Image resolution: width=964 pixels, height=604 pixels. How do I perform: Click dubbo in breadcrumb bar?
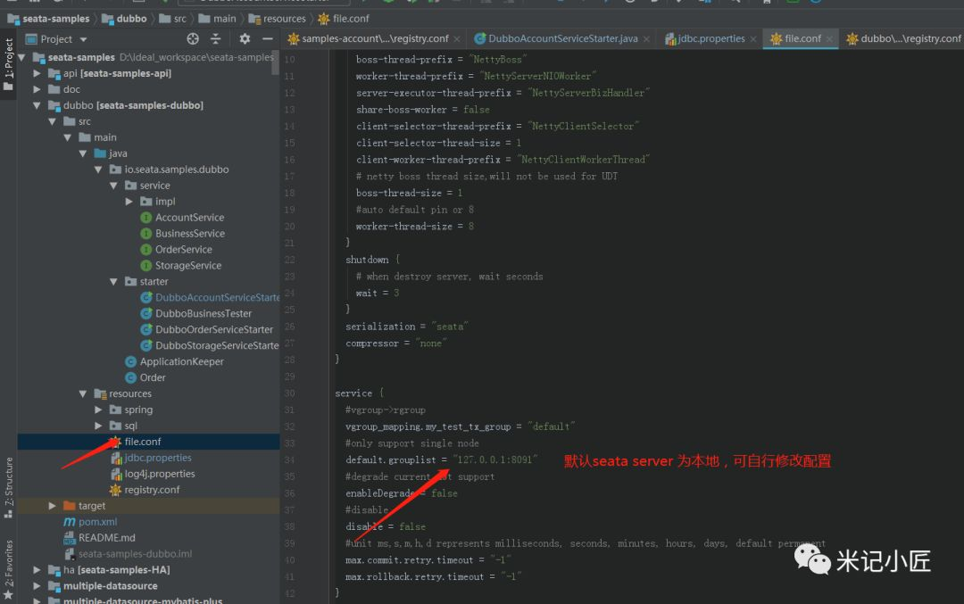pyautogui.click(x=125, y=19)
